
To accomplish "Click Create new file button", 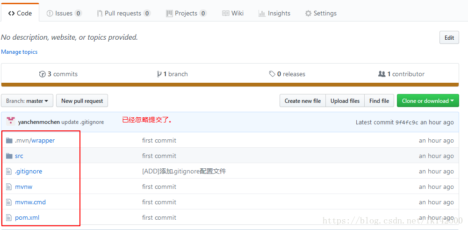I will (302, 101).
